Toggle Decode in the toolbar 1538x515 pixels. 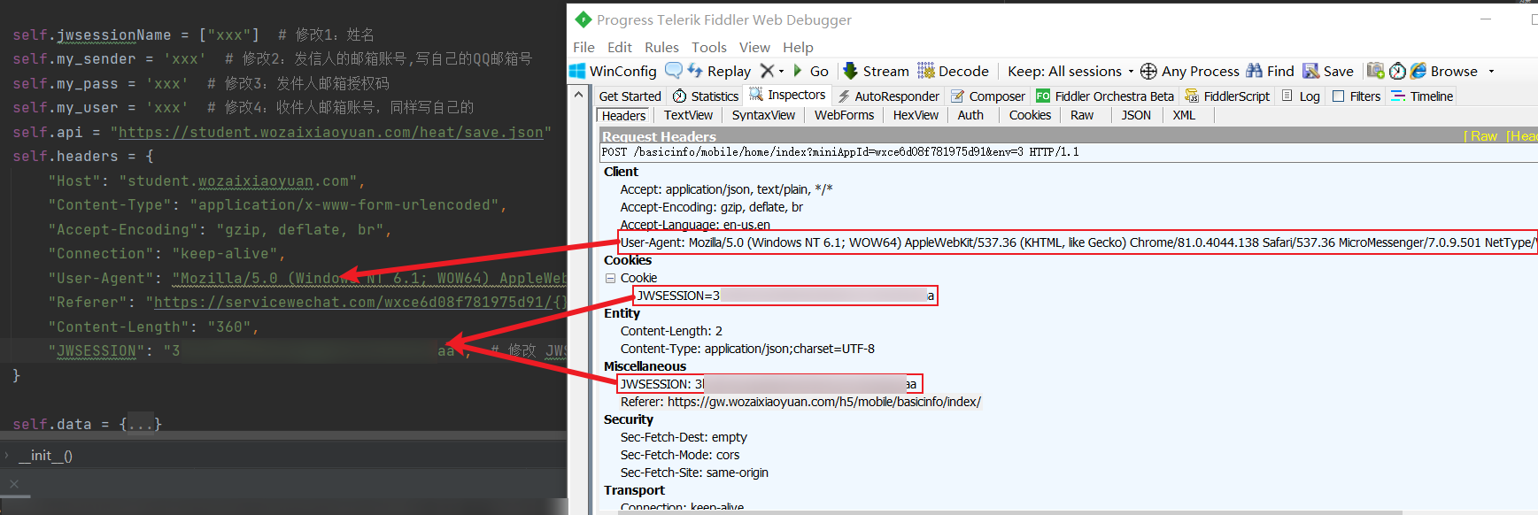(x=953, y=71)
